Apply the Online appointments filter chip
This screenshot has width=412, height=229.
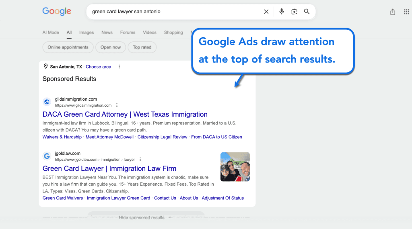click(x=68, y=47)
